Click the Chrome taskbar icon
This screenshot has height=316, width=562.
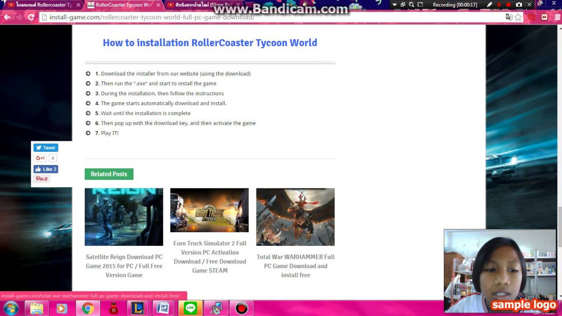(87, 309)
